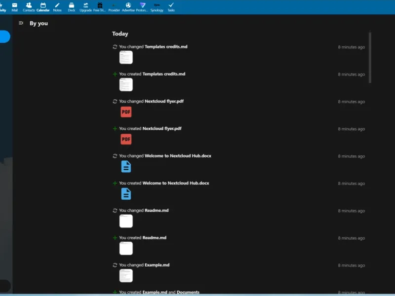The width and height of the screenshot is (395, 296).
Task: Click '8 minutes ago' for changed Readme.md
Action: point(352,211)
